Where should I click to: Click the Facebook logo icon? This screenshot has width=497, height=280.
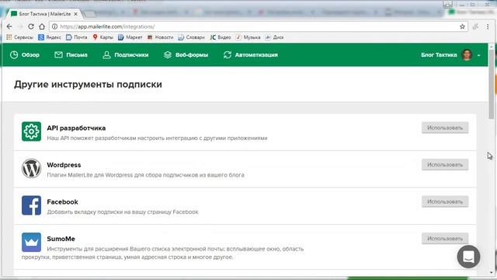[x=31, y=205]
